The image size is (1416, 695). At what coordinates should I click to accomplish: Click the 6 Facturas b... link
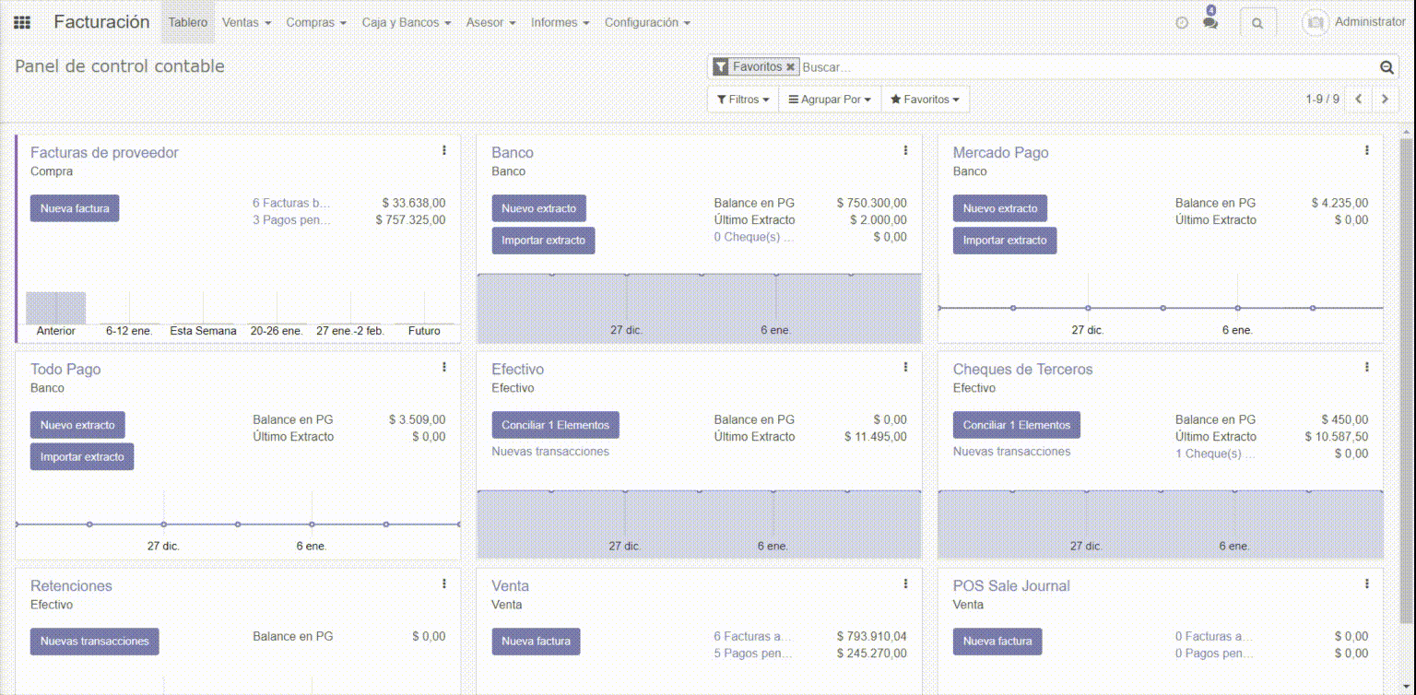click(291, 203)
